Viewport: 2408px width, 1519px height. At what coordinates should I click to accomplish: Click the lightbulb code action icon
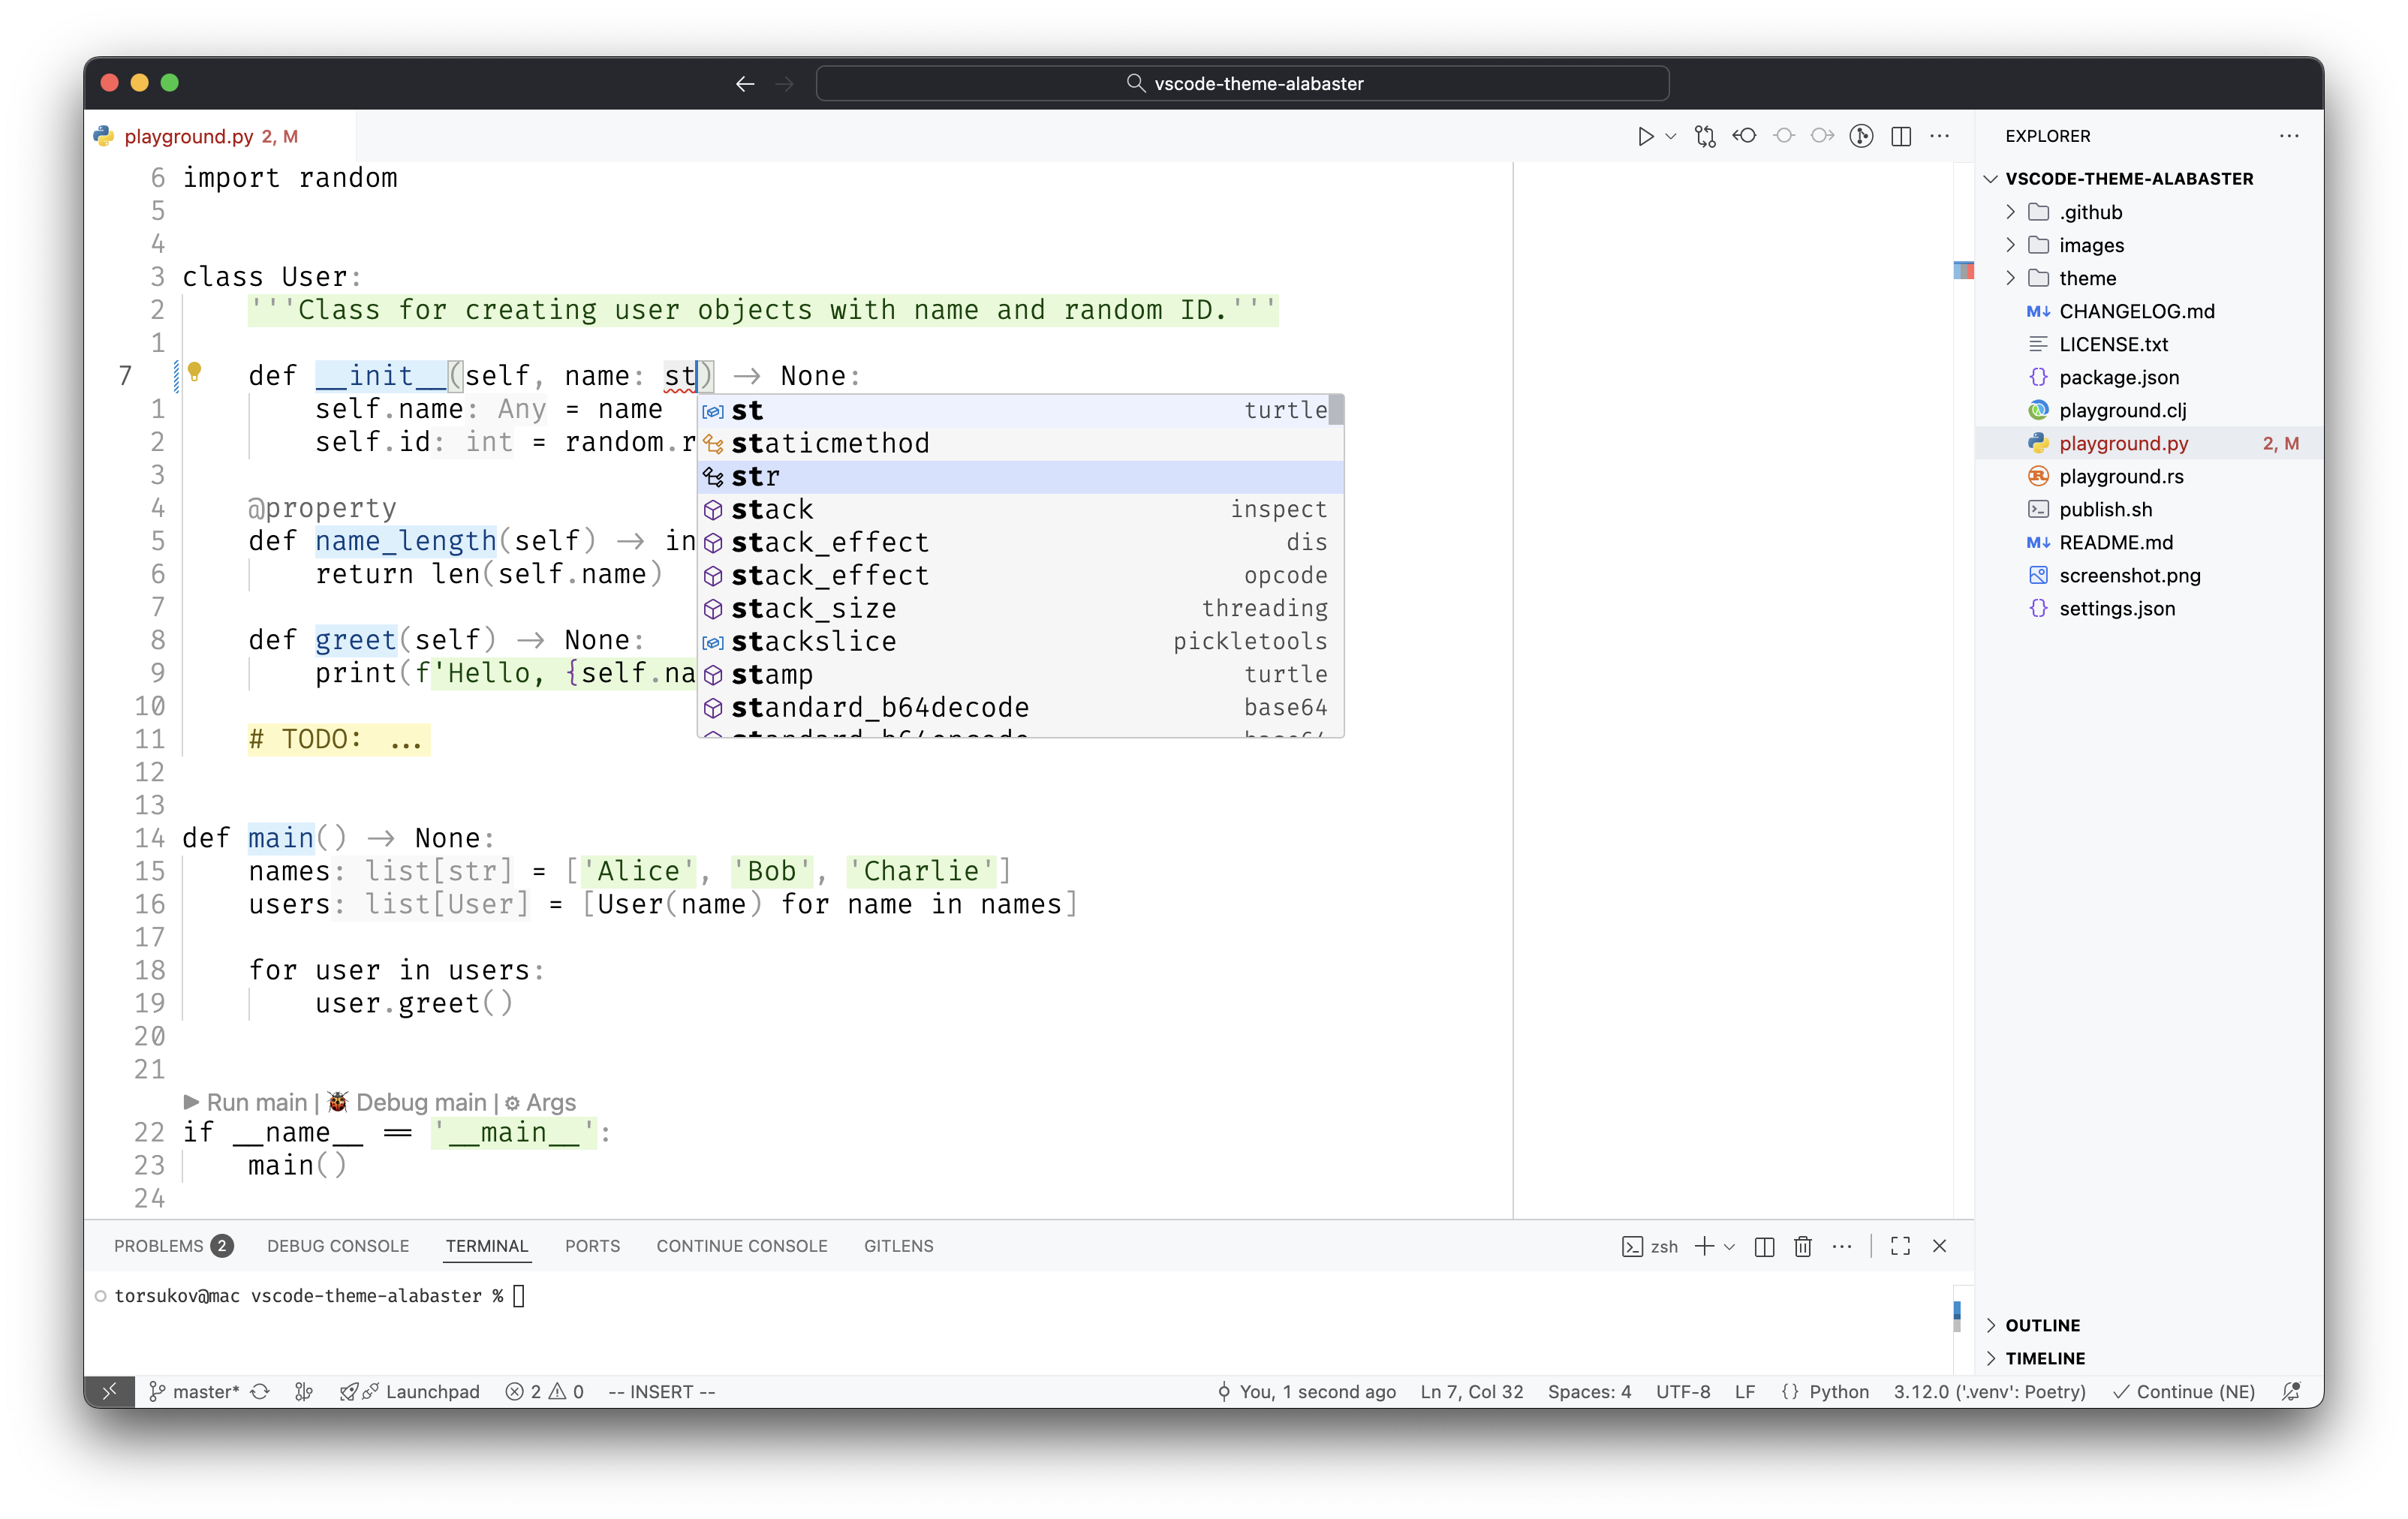[x=195, y=372]
